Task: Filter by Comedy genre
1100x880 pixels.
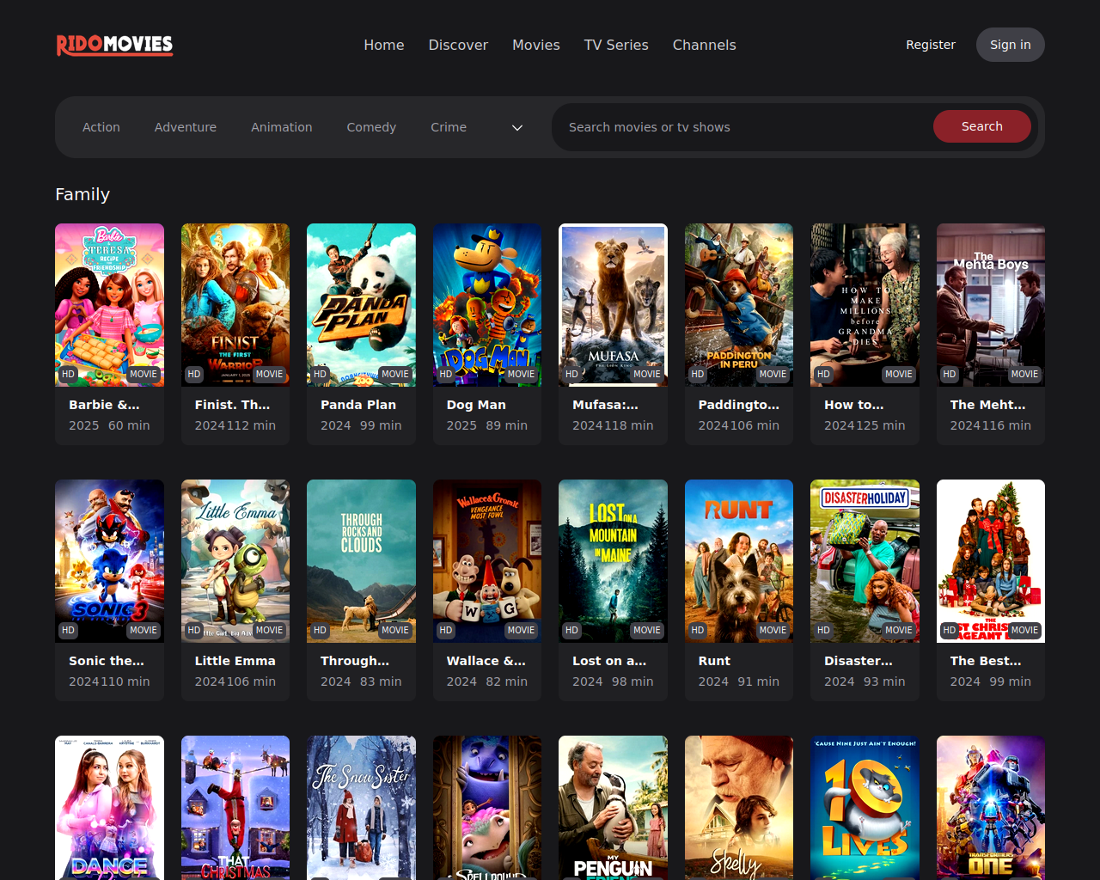Action: click(x=371, y=127)
